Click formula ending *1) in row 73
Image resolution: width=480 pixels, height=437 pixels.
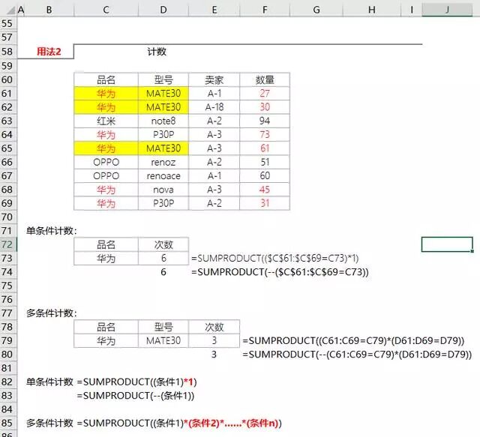point(275,259)
